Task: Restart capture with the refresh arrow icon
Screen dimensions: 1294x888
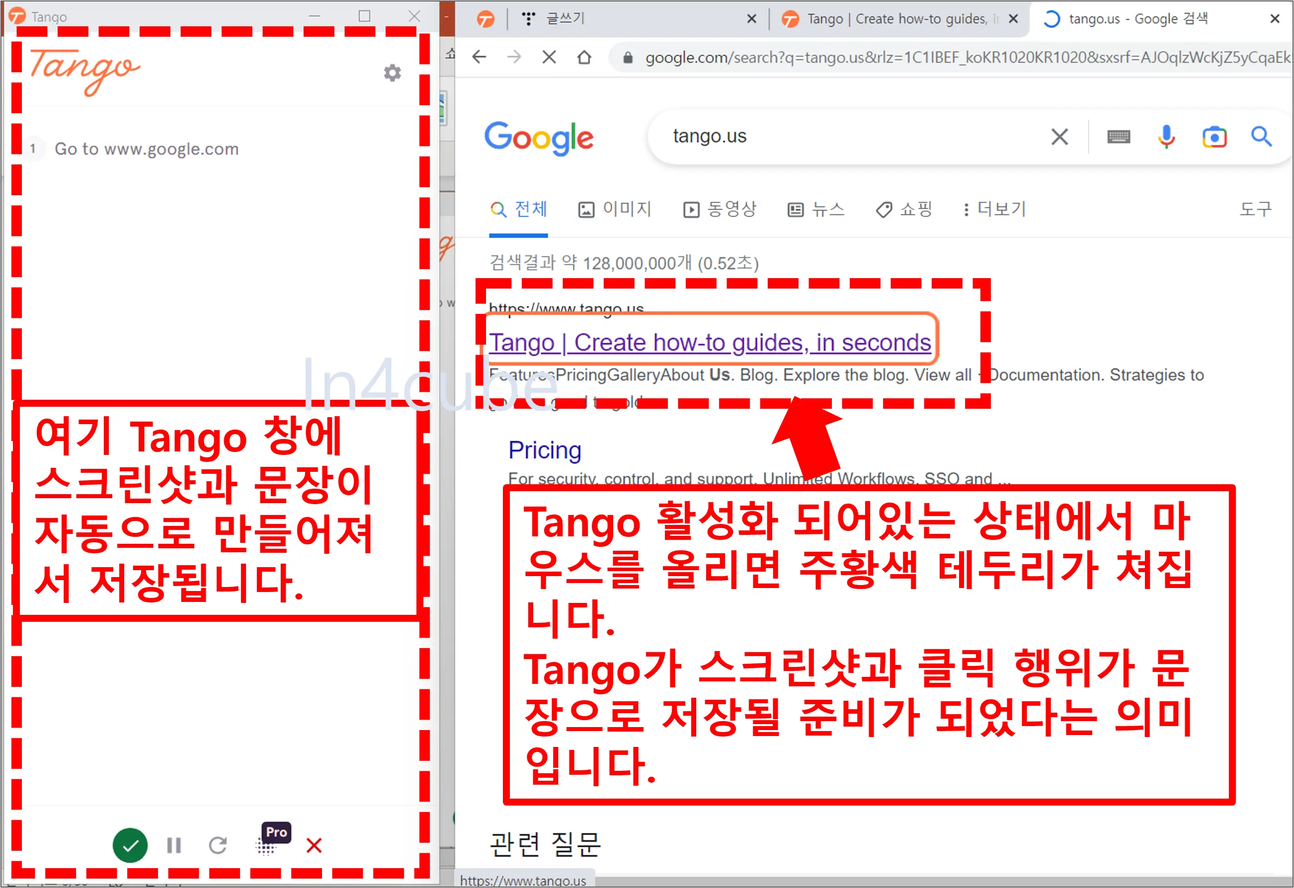Action: (x=218, y=846)
